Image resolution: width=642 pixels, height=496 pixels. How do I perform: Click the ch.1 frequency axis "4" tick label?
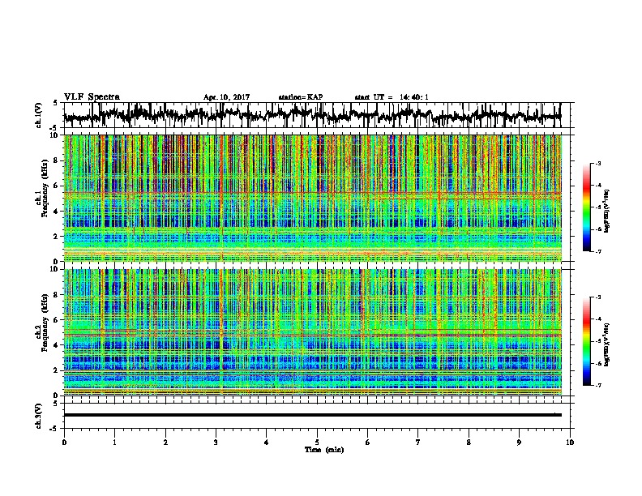57,212
